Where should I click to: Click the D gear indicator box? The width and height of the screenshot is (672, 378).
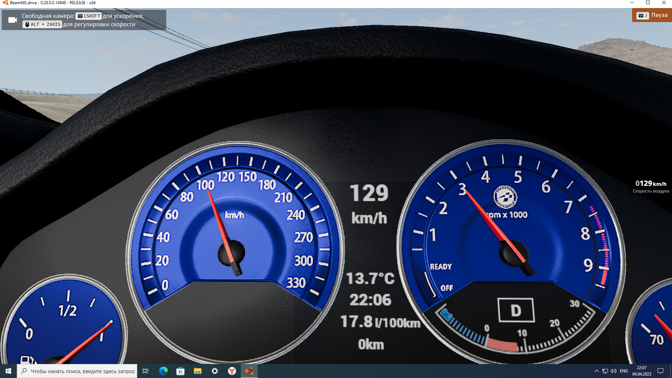pyautogui.click(x=516, y=310)
